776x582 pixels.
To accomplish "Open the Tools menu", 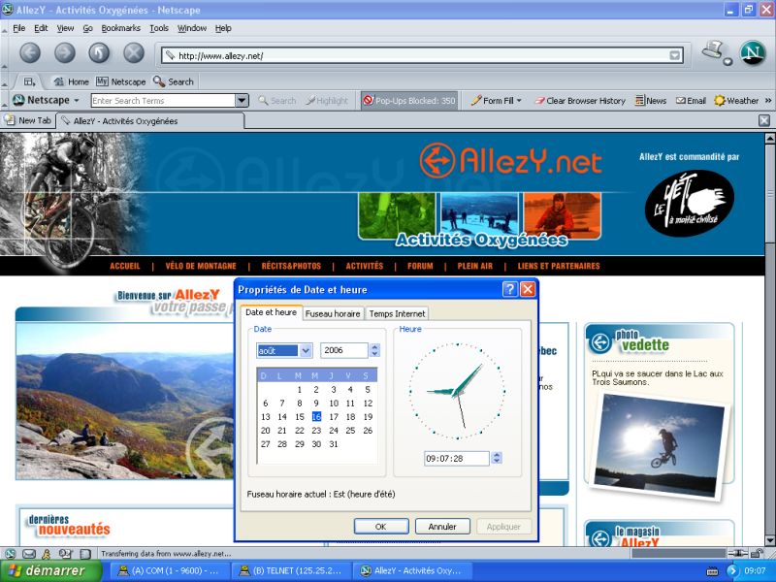I will click(x=159, y=28).
